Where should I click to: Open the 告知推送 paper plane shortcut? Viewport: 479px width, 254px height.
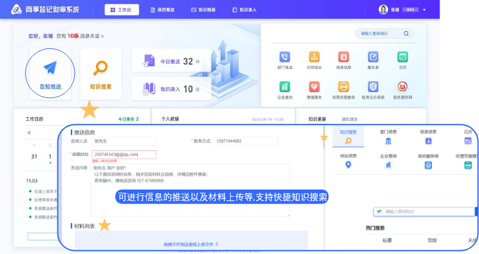pyautogui.click(x=50, y=73)
